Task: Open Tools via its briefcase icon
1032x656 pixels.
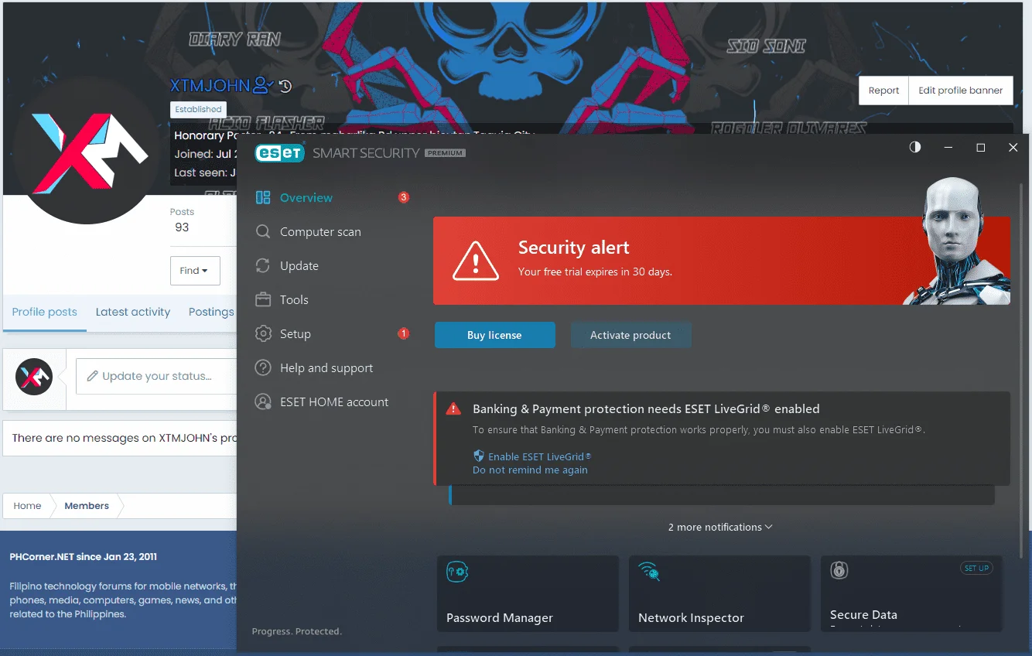Action: pyautogui.click(x=263, y=299)
